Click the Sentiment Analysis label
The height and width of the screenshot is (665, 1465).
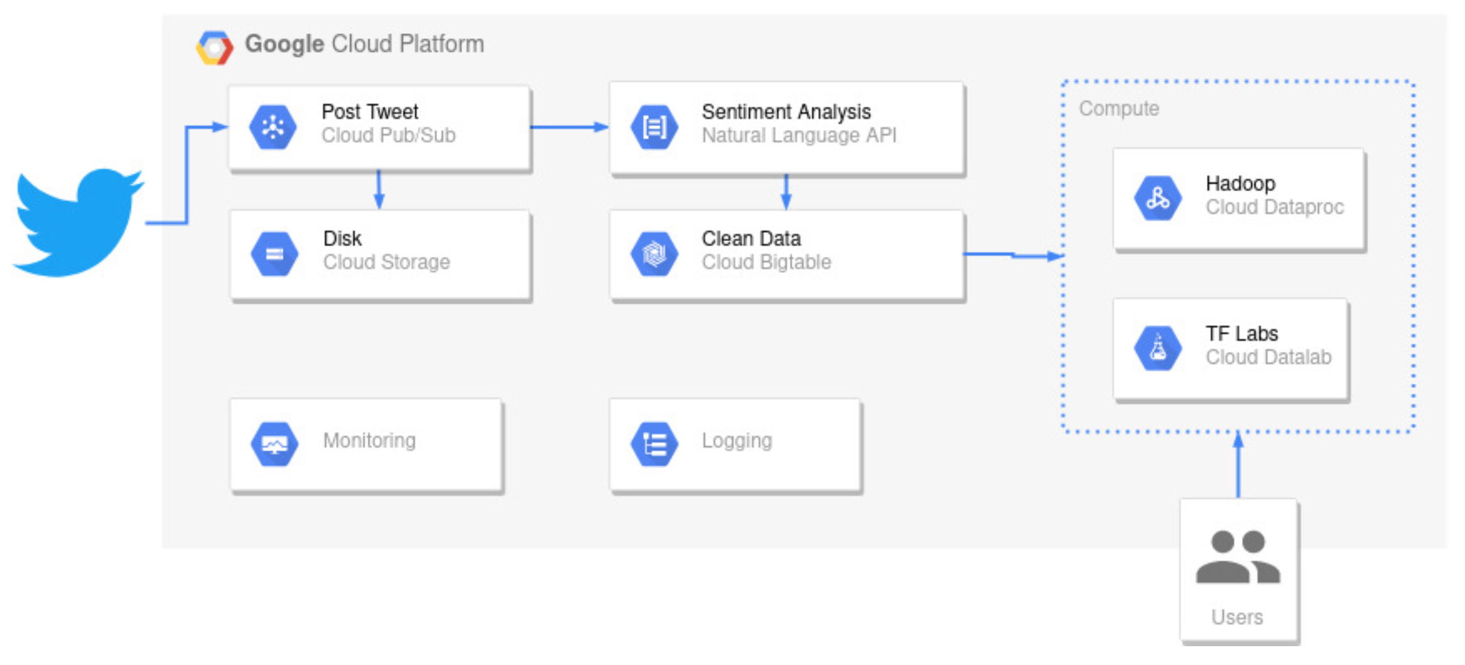click(x=786, y=112)
